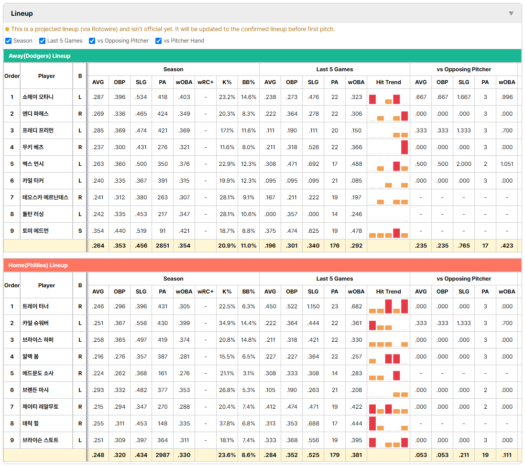The image size is (525, 467).
Task: Click the Phillies Hit Trend column header
Action: tap(388, 292)
